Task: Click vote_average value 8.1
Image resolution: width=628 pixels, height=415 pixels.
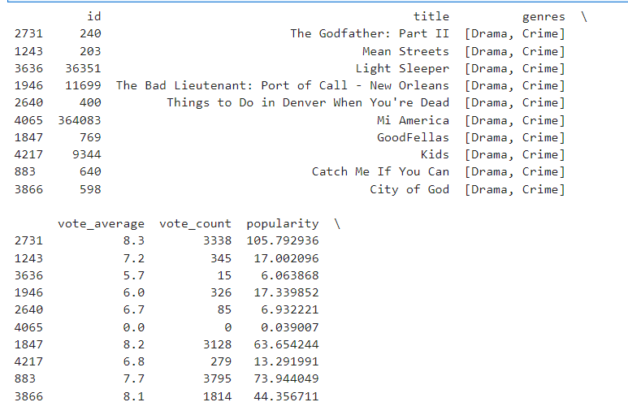Action: coord(134,396)
